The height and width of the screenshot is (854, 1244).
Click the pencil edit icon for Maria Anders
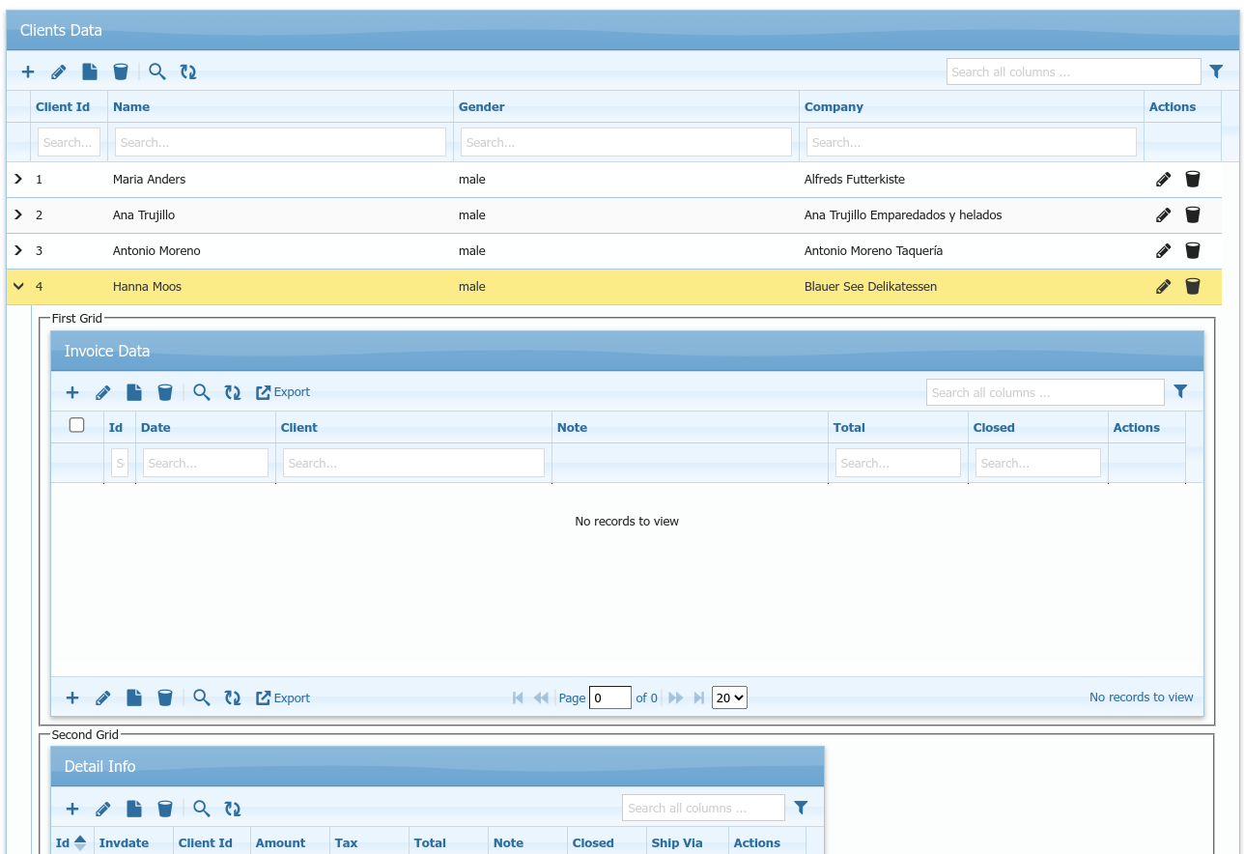pos(1164,179)
